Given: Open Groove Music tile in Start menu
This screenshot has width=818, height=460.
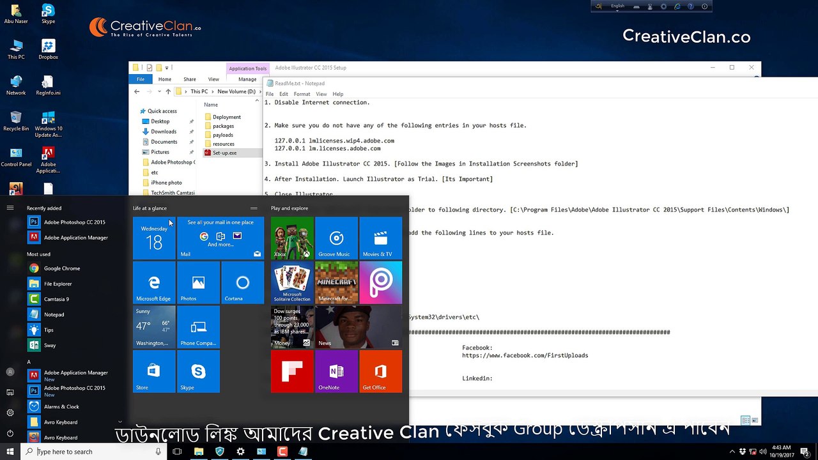Looking at the screenshot, I should pos(336,238).
